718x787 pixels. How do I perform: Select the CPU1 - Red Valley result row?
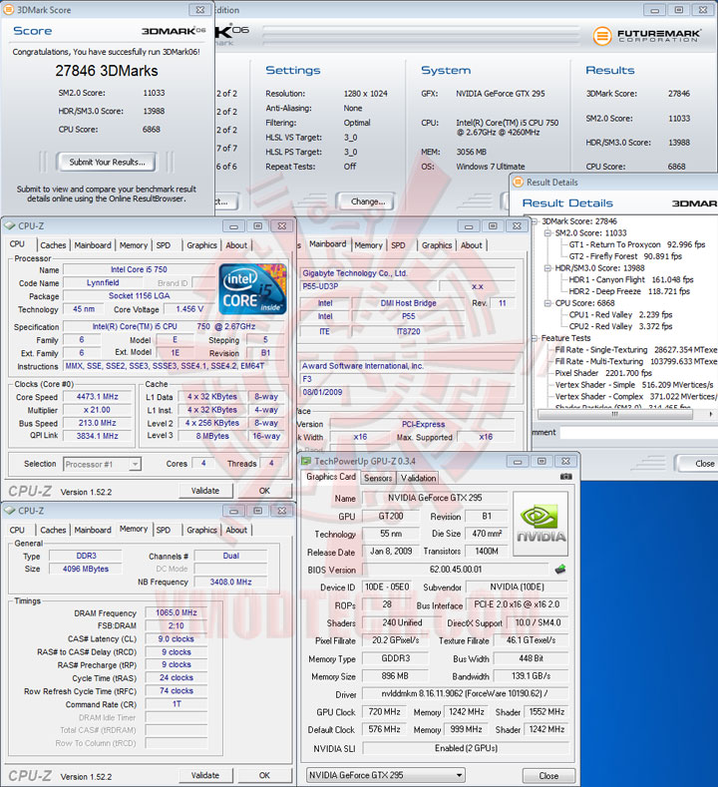coord(620,314)
